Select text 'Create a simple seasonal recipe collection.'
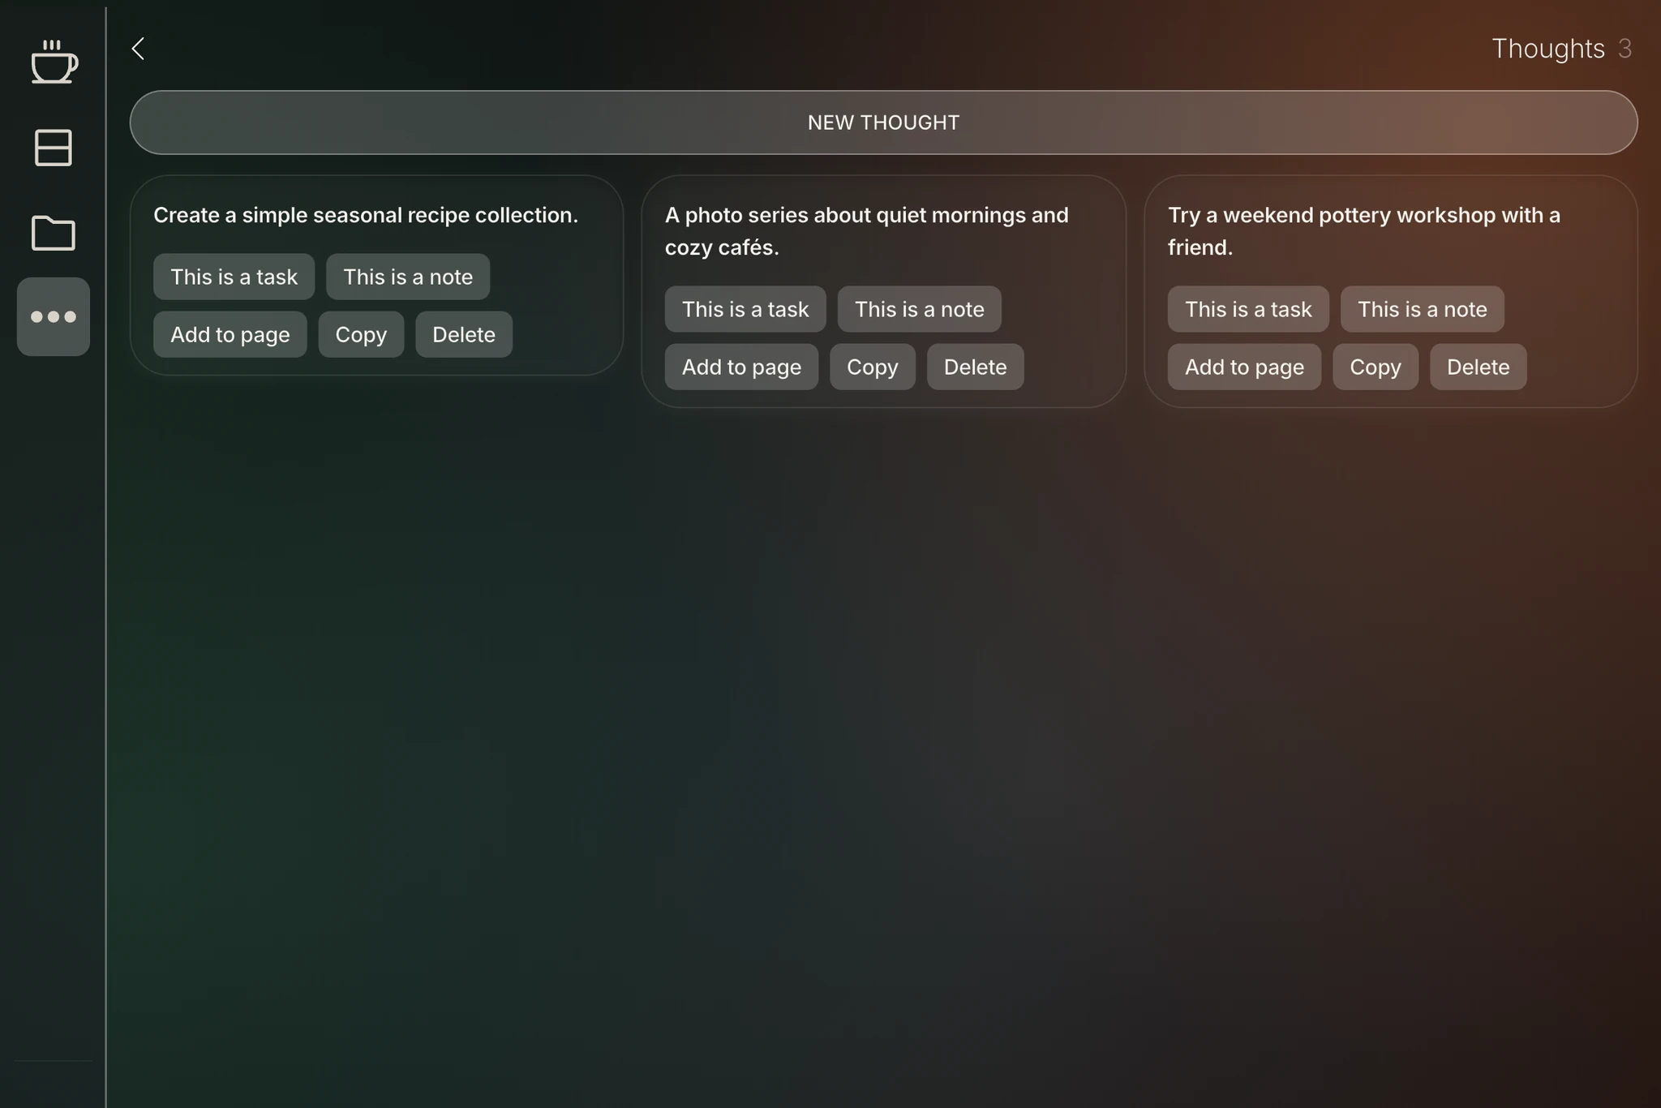Image resolution: width=1661 pixels, height=1108 pixels. coord(366,215)
